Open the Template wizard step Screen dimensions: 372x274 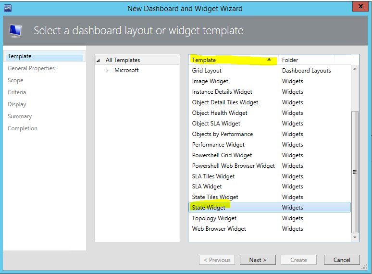tap(44, 56)
